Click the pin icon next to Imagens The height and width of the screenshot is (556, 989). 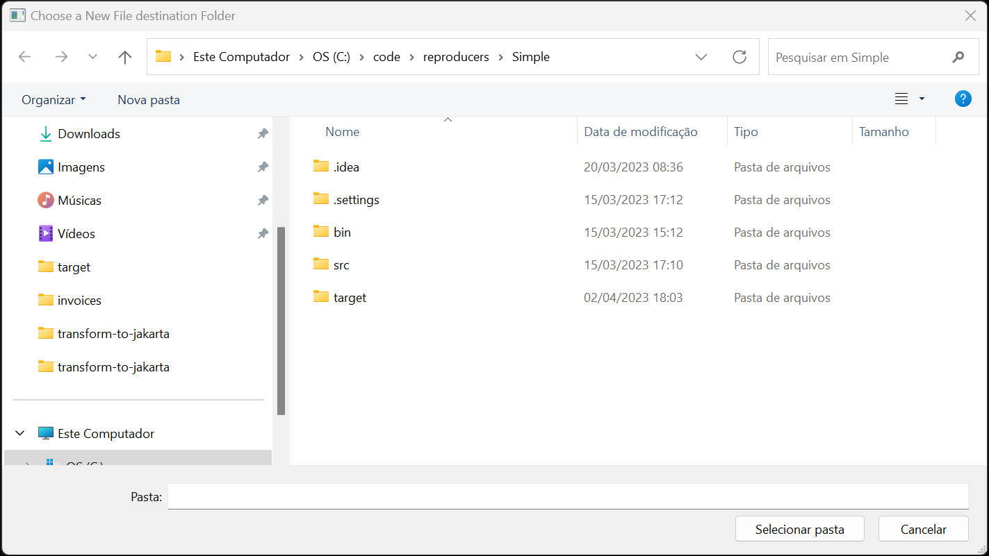pyautogui.click(x=263, y=167)
